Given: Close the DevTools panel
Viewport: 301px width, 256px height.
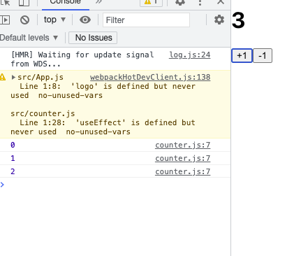Looking at the screenshot, I should (221, 2).
